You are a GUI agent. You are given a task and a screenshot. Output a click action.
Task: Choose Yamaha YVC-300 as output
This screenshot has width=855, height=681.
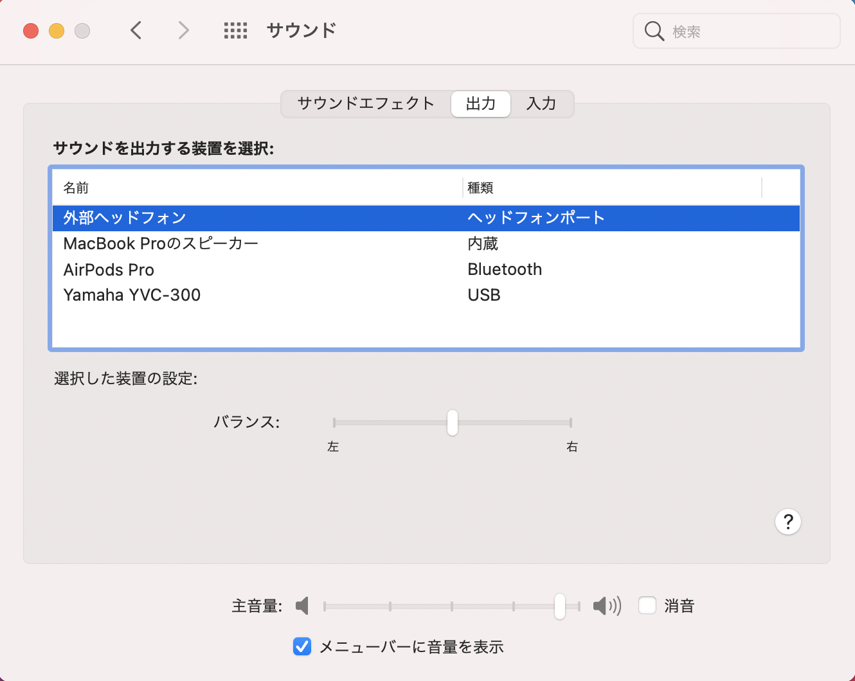pyautogui.click(x=426, y=295)
